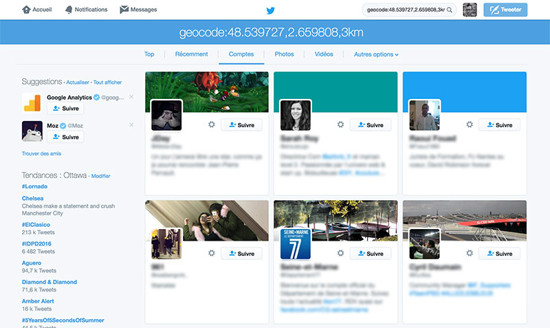Open the Moz avatar

click(x=32, y=131)
